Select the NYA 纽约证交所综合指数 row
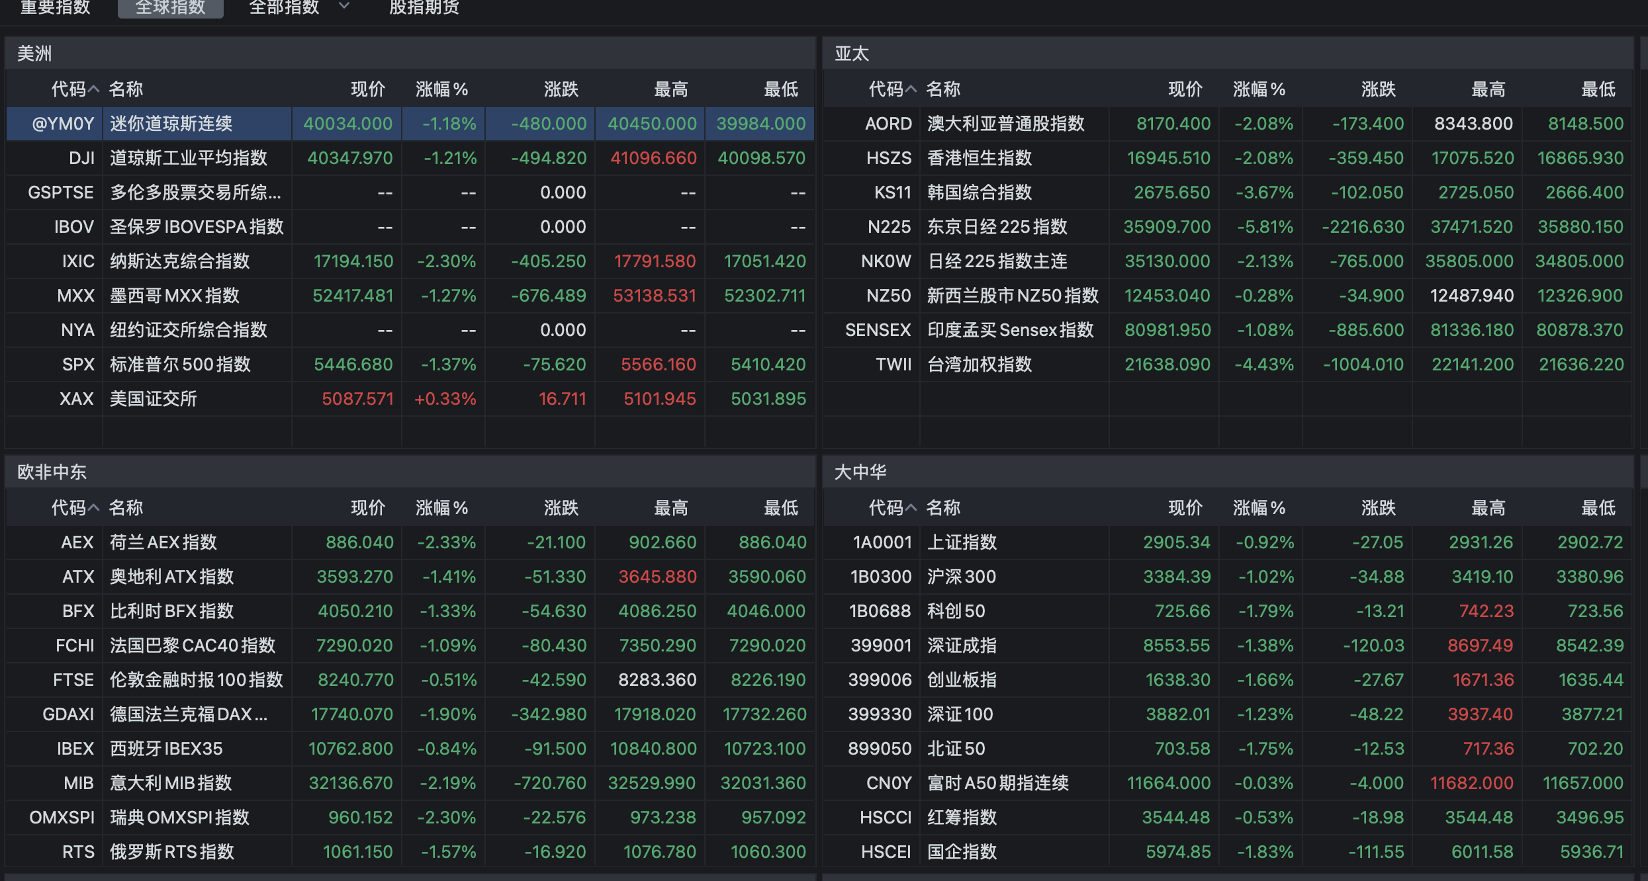The height and width of the screenshot is (881, 1648). click(x=410, y=330)
